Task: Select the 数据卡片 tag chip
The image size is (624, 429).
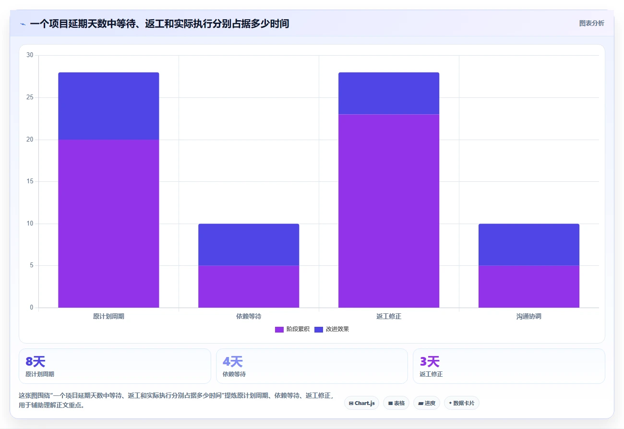Action: coord(461,403)
